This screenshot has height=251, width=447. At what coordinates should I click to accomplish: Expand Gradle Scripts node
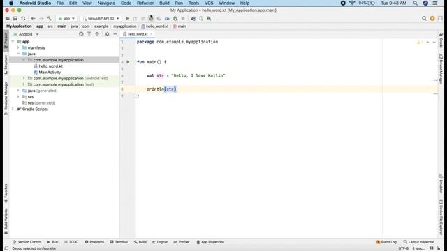13,109
